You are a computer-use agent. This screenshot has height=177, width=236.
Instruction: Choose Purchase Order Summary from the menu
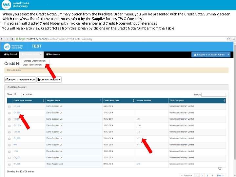pyautogui.click(x=34, y=61)
